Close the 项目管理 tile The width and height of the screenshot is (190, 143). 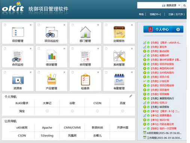pyautogui.click(x=31, y=25)
